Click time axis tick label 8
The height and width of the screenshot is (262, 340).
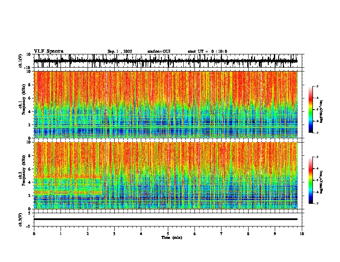(x=248, y=234)
